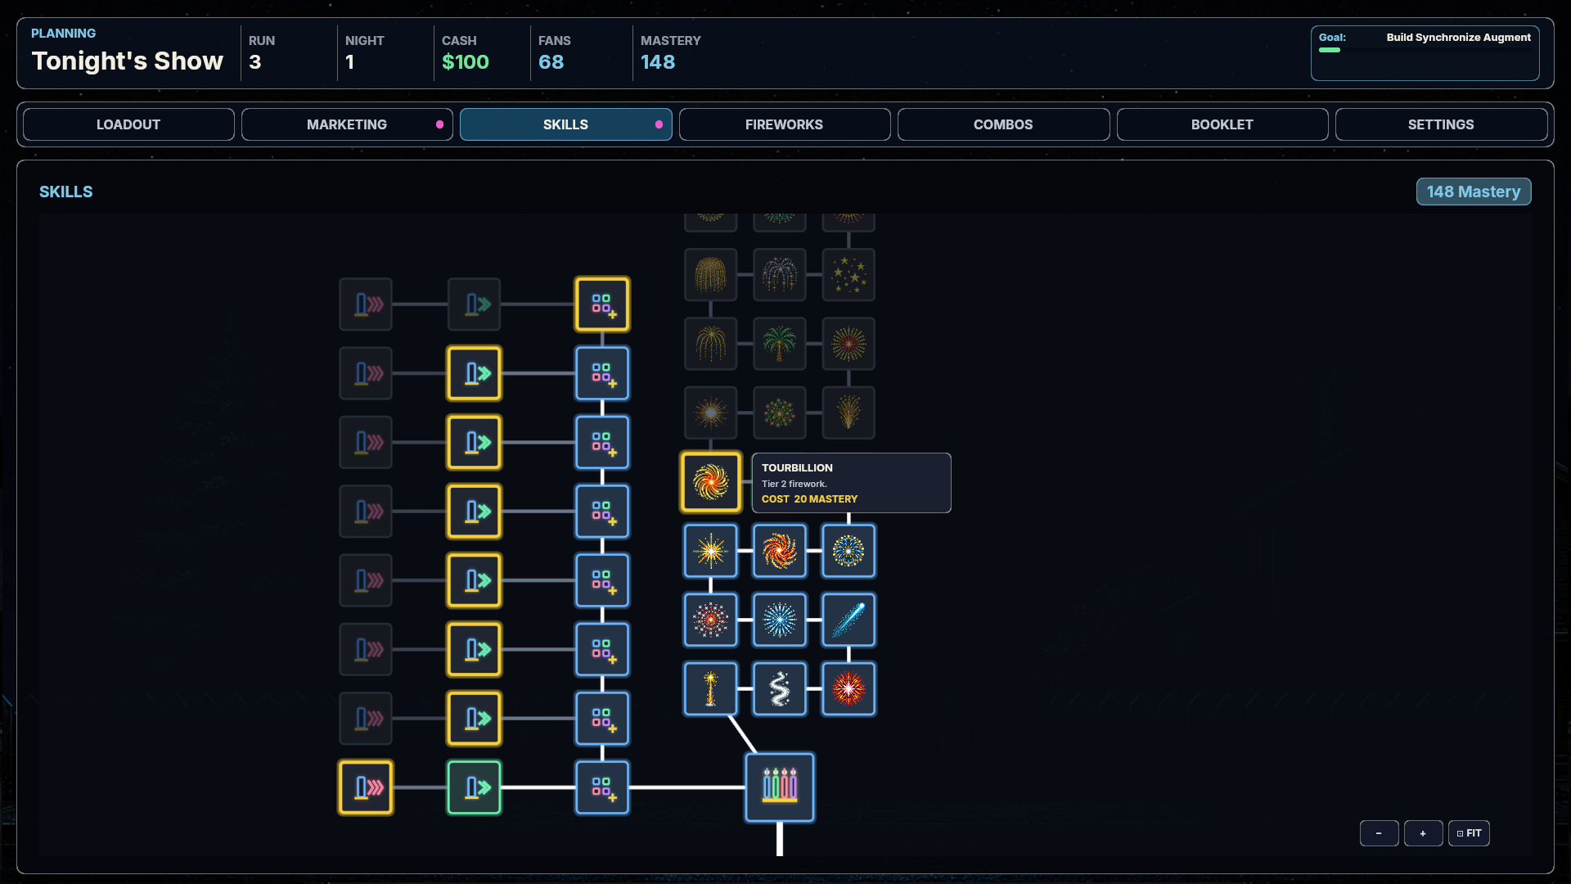Click the yellow fountain candle firework node

[710, 689]
